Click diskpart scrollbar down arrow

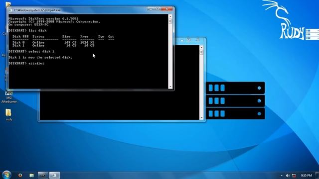[170, 87]
